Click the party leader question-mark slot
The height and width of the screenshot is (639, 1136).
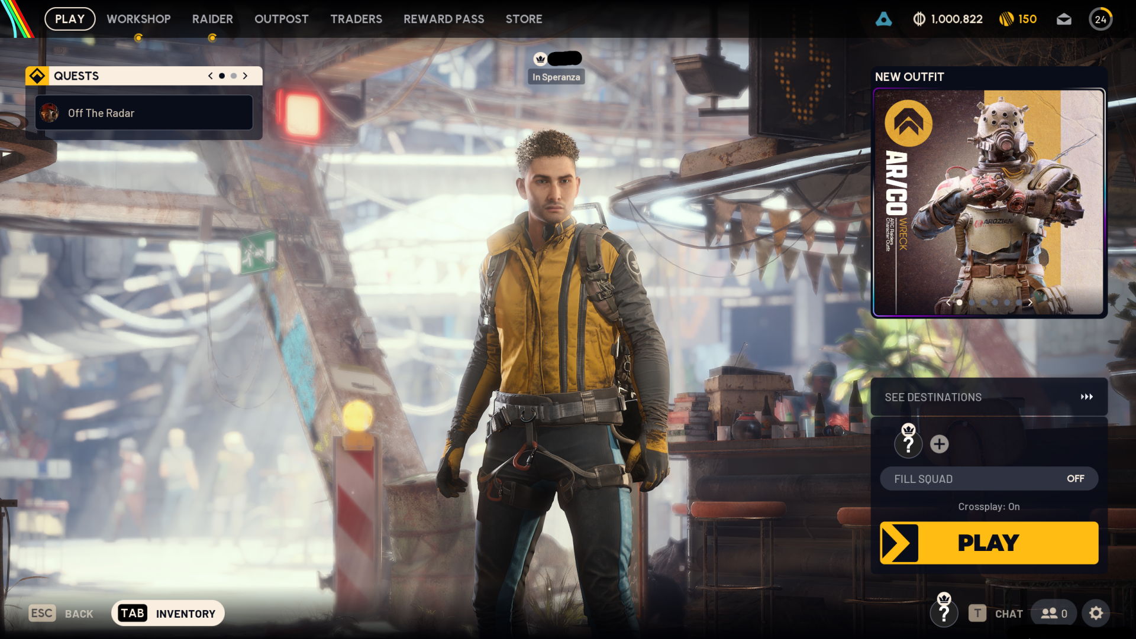click(908, 442)
